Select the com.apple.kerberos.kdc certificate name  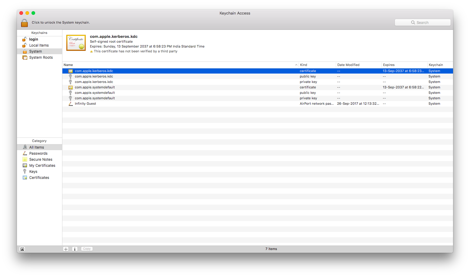[94, 71]
